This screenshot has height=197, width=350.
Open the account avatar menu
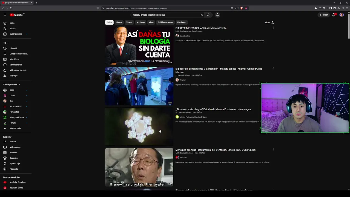pyautogui.click(x=342, y=15)
